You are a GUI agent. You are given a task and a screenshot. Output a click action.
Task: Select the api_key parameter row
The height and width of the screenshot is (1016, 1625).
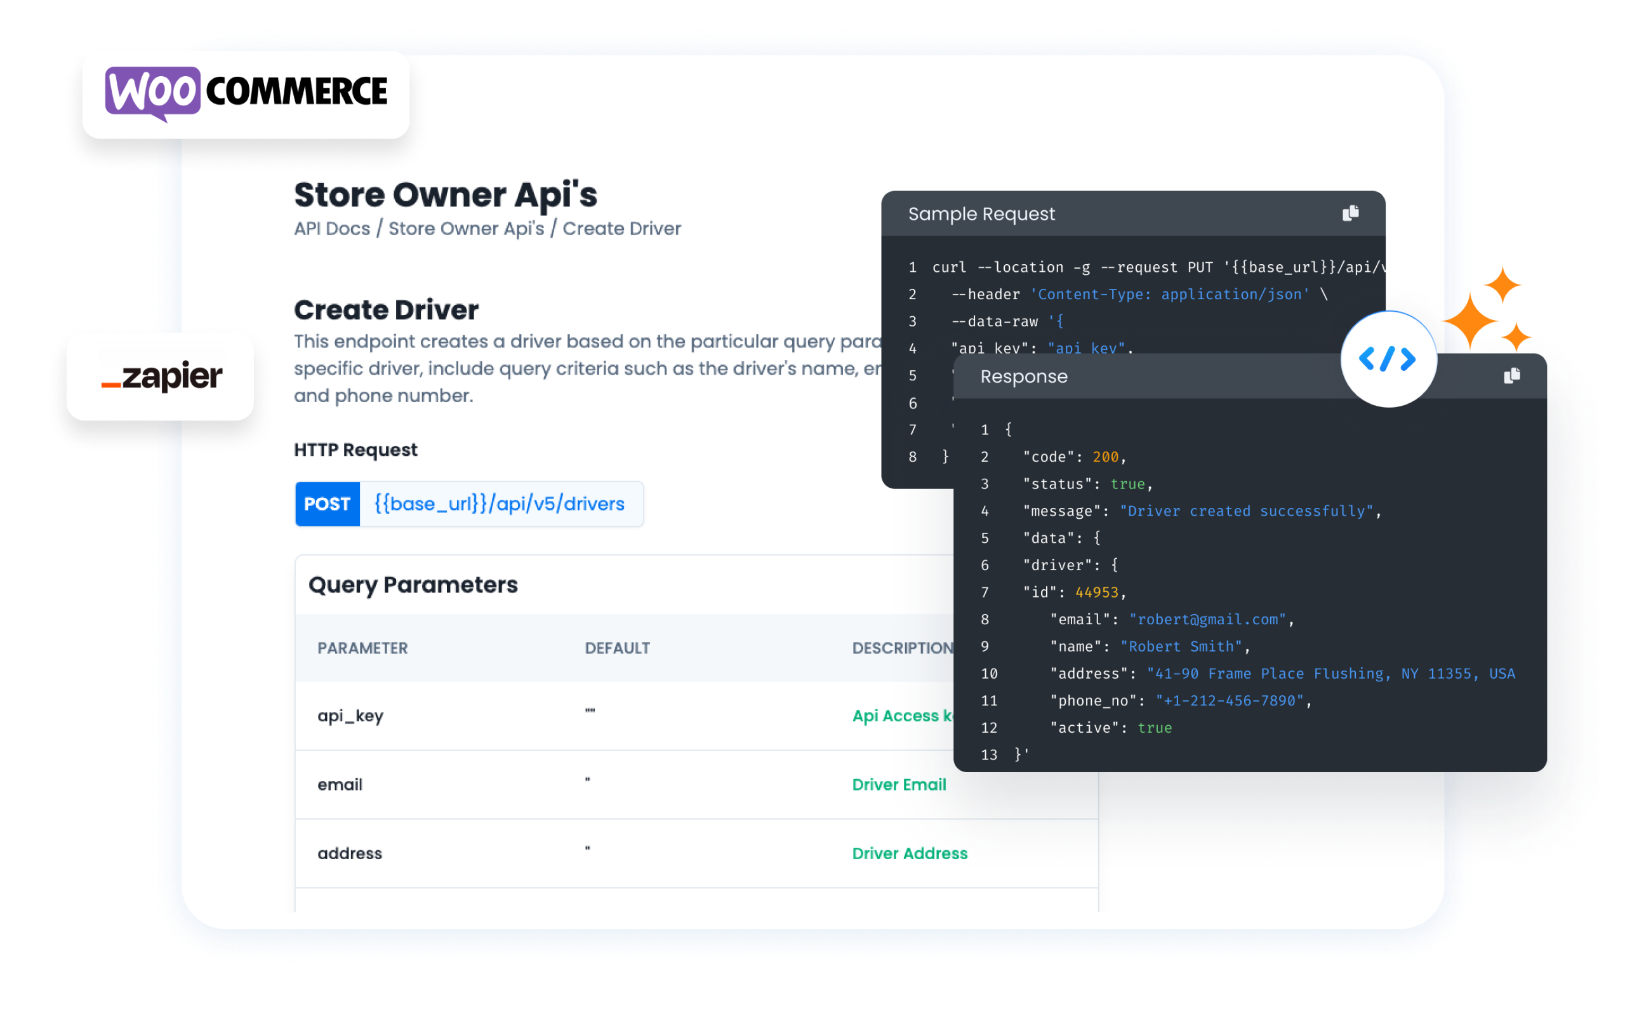pyautogui.click(x=350, y=716)
